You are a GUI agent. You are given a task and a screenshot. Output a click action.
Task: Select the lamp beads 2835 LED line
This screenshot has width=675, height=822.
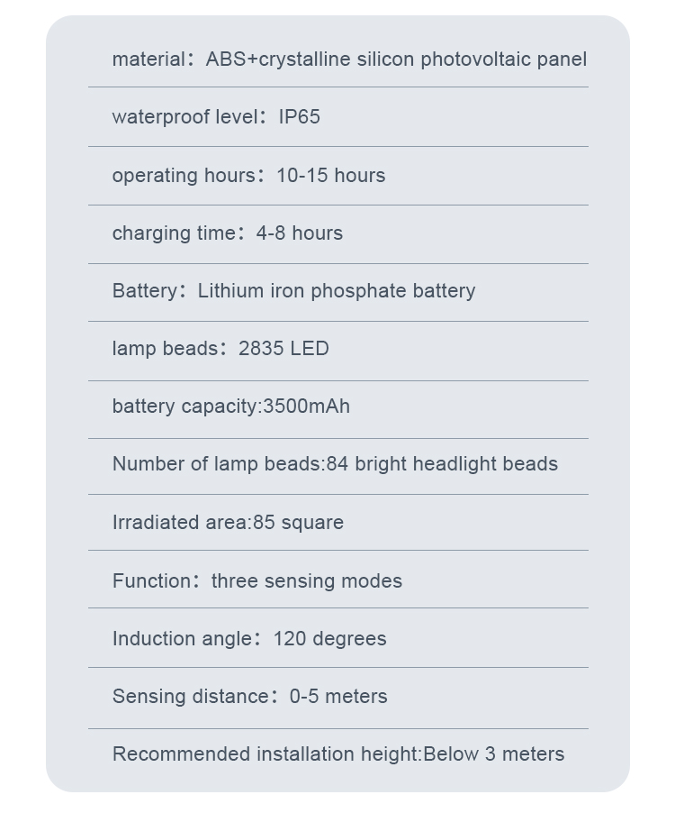point(220,349)
